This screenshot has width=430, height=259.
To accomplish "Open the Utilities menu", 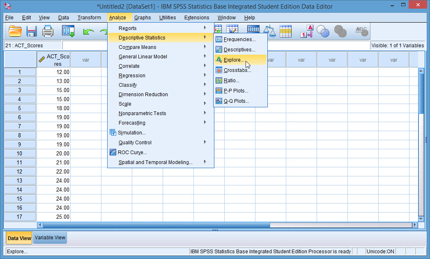I will pos(168,18).
